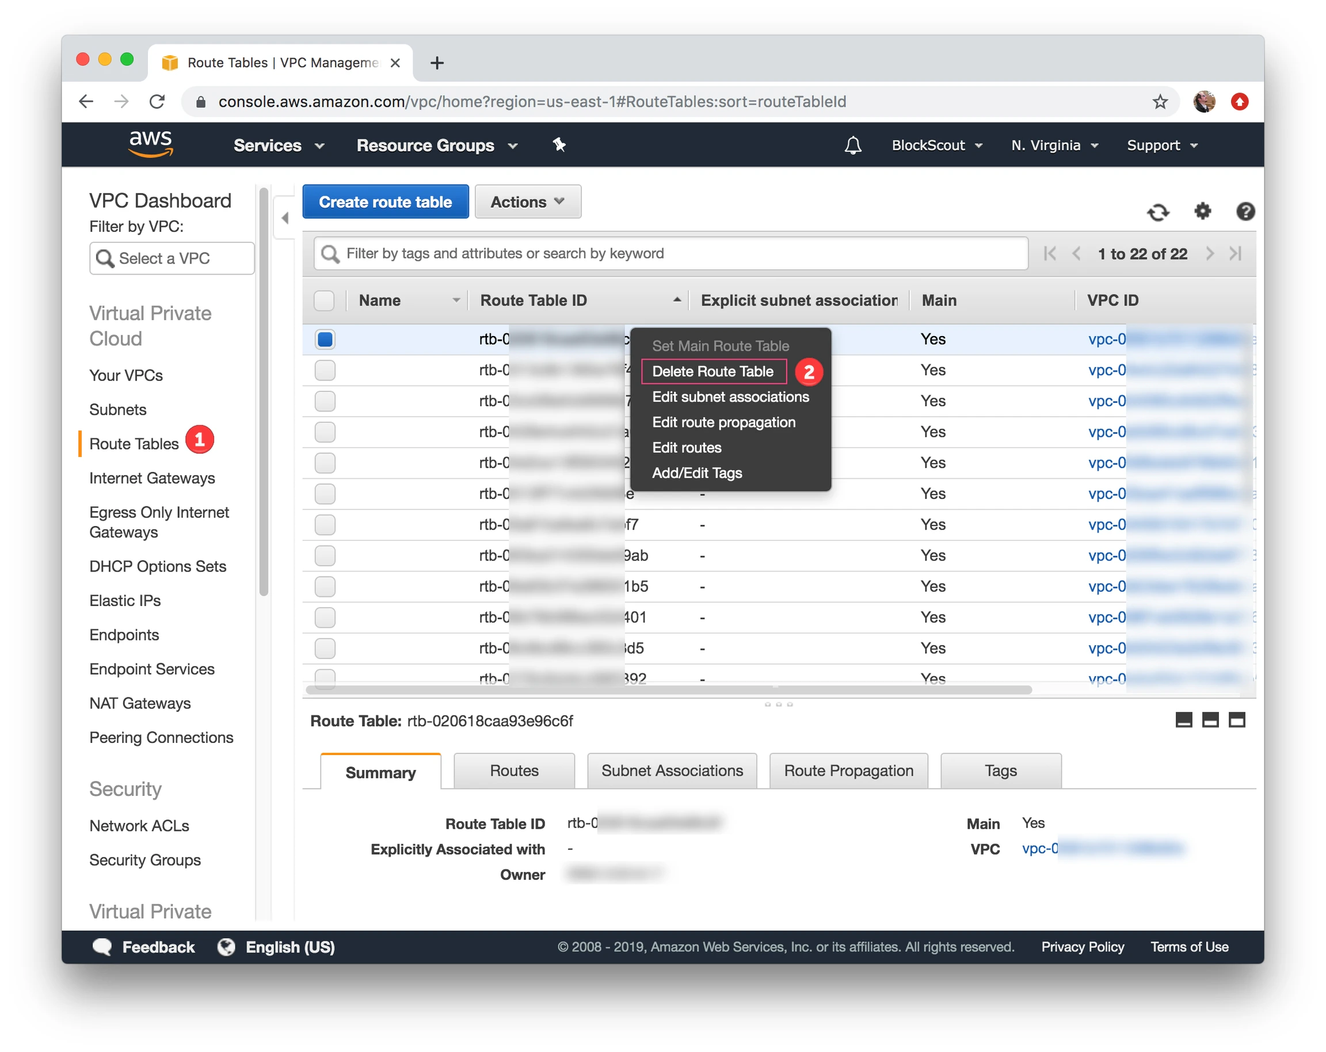1326x1052 pixels.
Task: Open the notifications bell icon
Action: (x=852, y=146)
